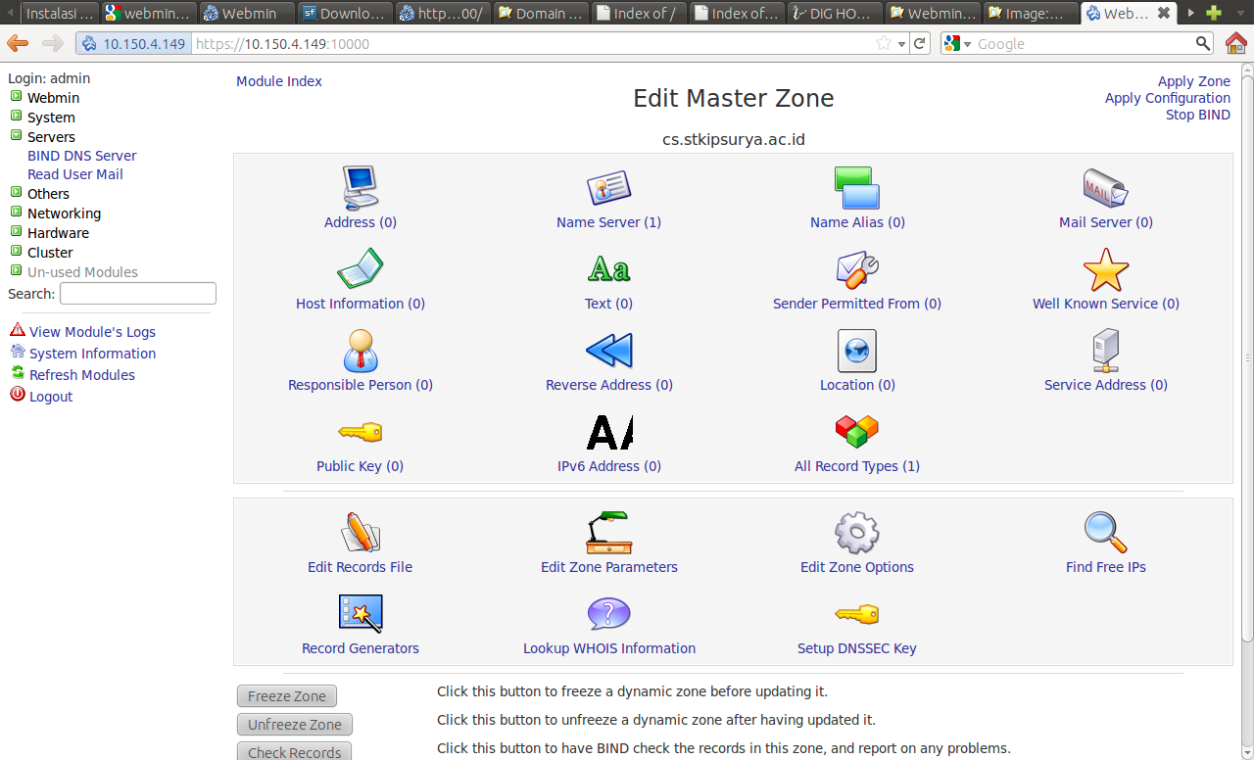Image resolution: width=1254 pixels, height=760 pixels.
Task: Switch to the Domain browser tab
Action: point(540,14)
